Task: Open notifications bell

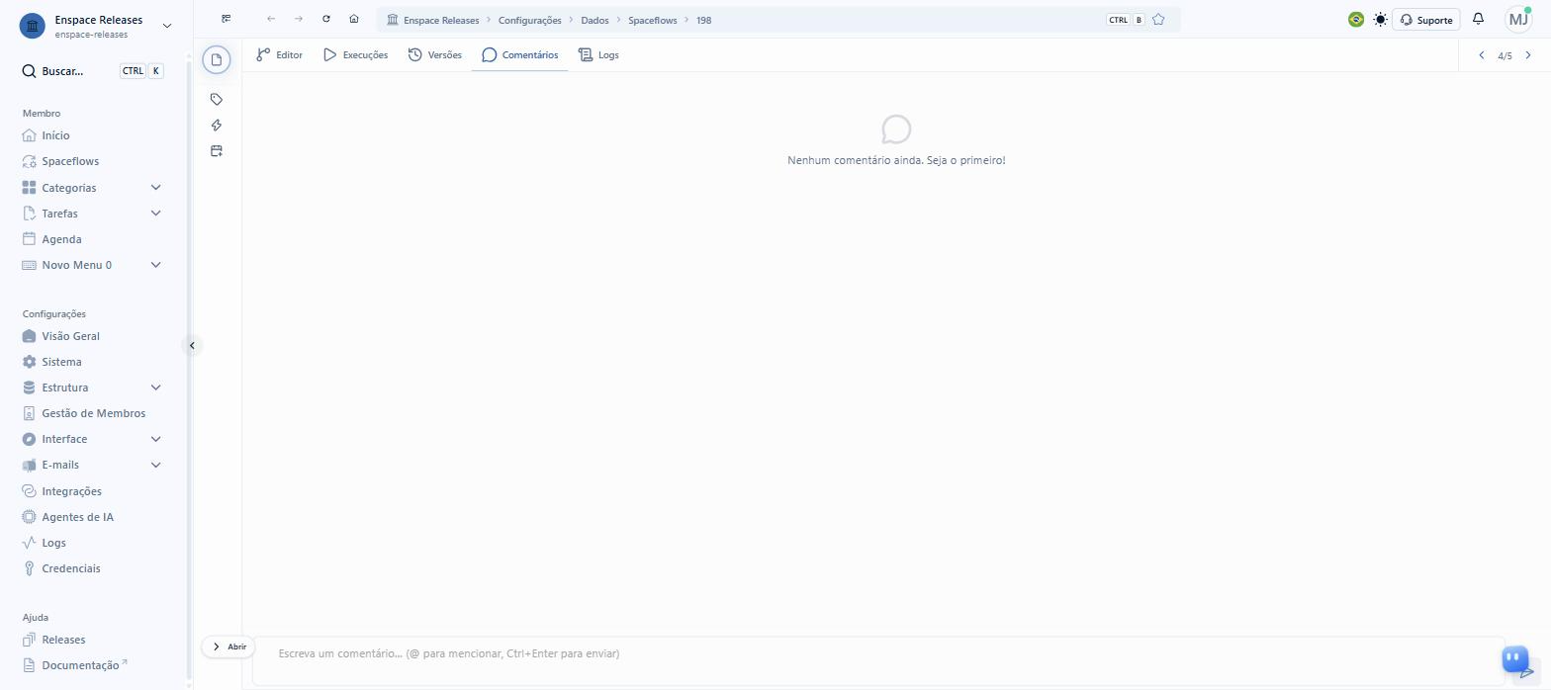Action: click(x=1478, y=19)
